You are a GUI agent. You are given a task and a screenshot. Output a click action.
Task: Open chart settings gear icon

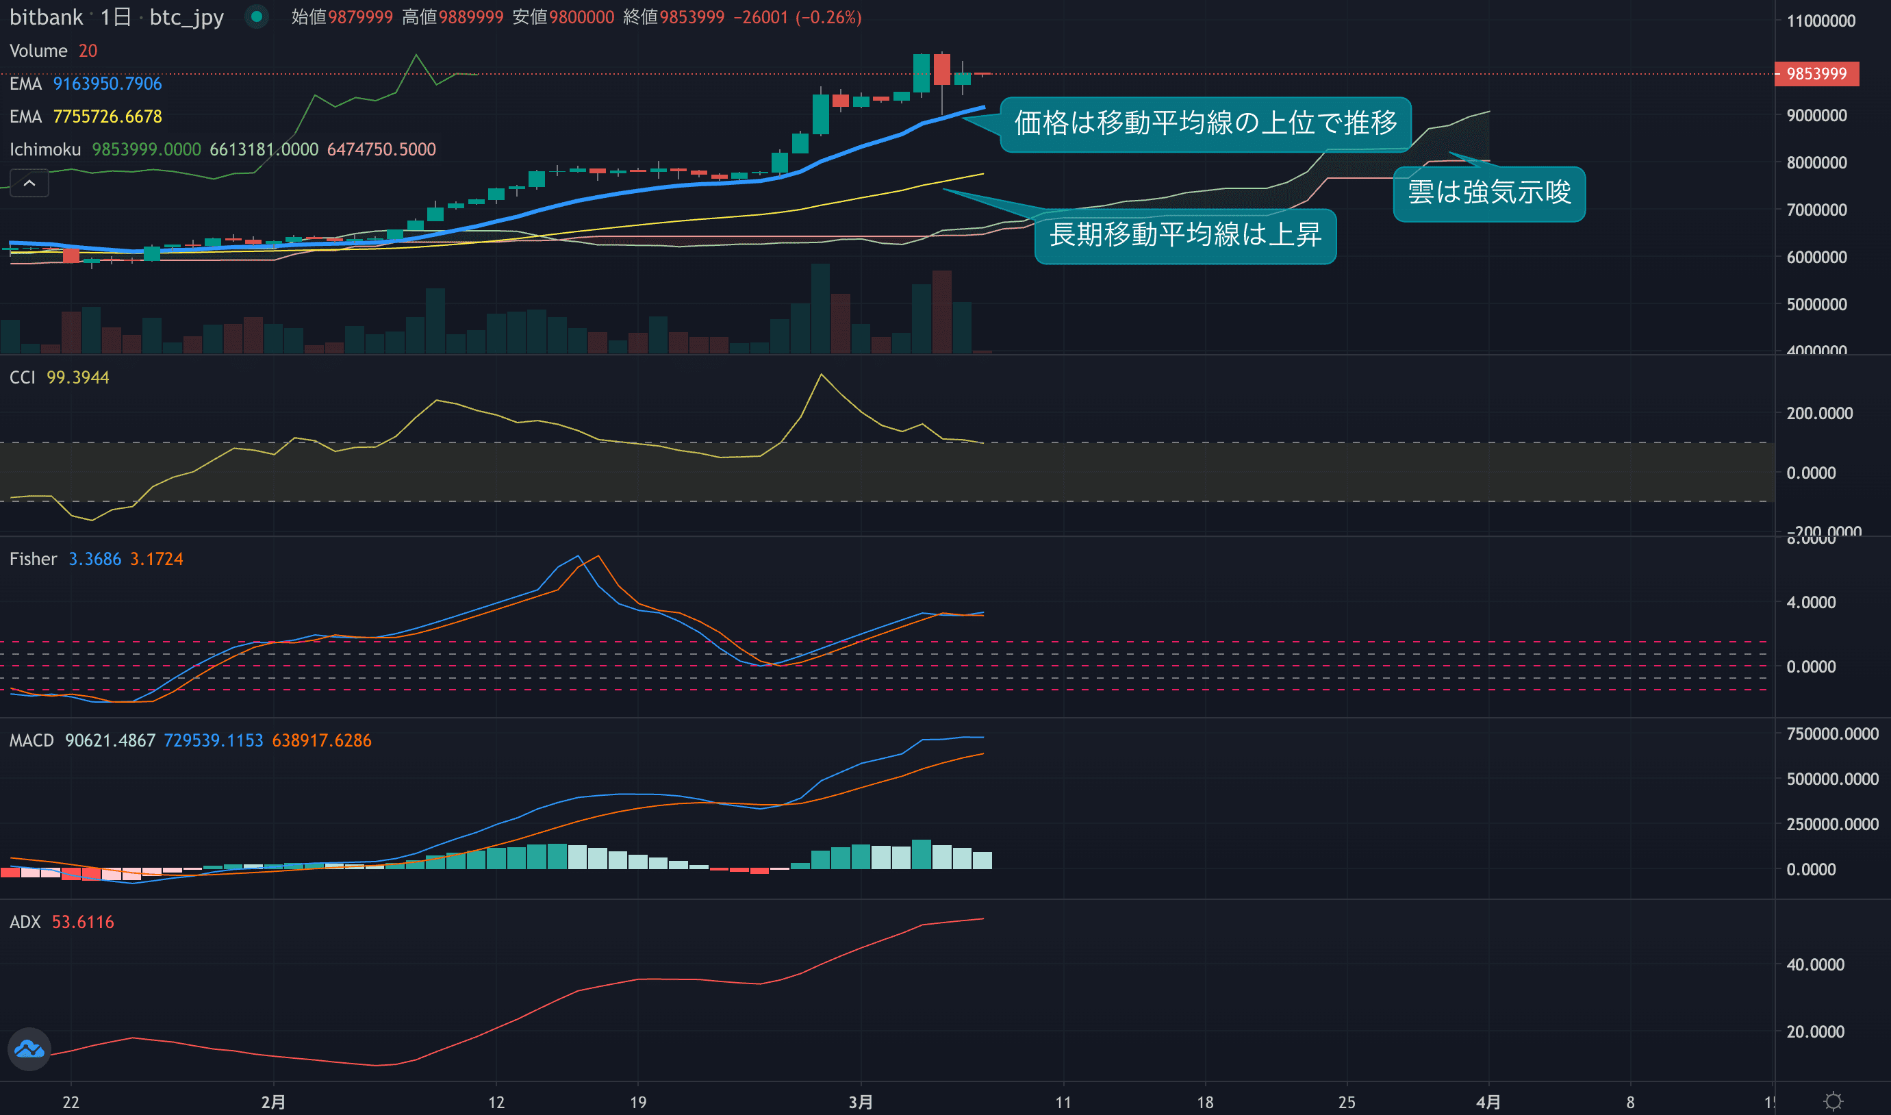[1833, 1101]
